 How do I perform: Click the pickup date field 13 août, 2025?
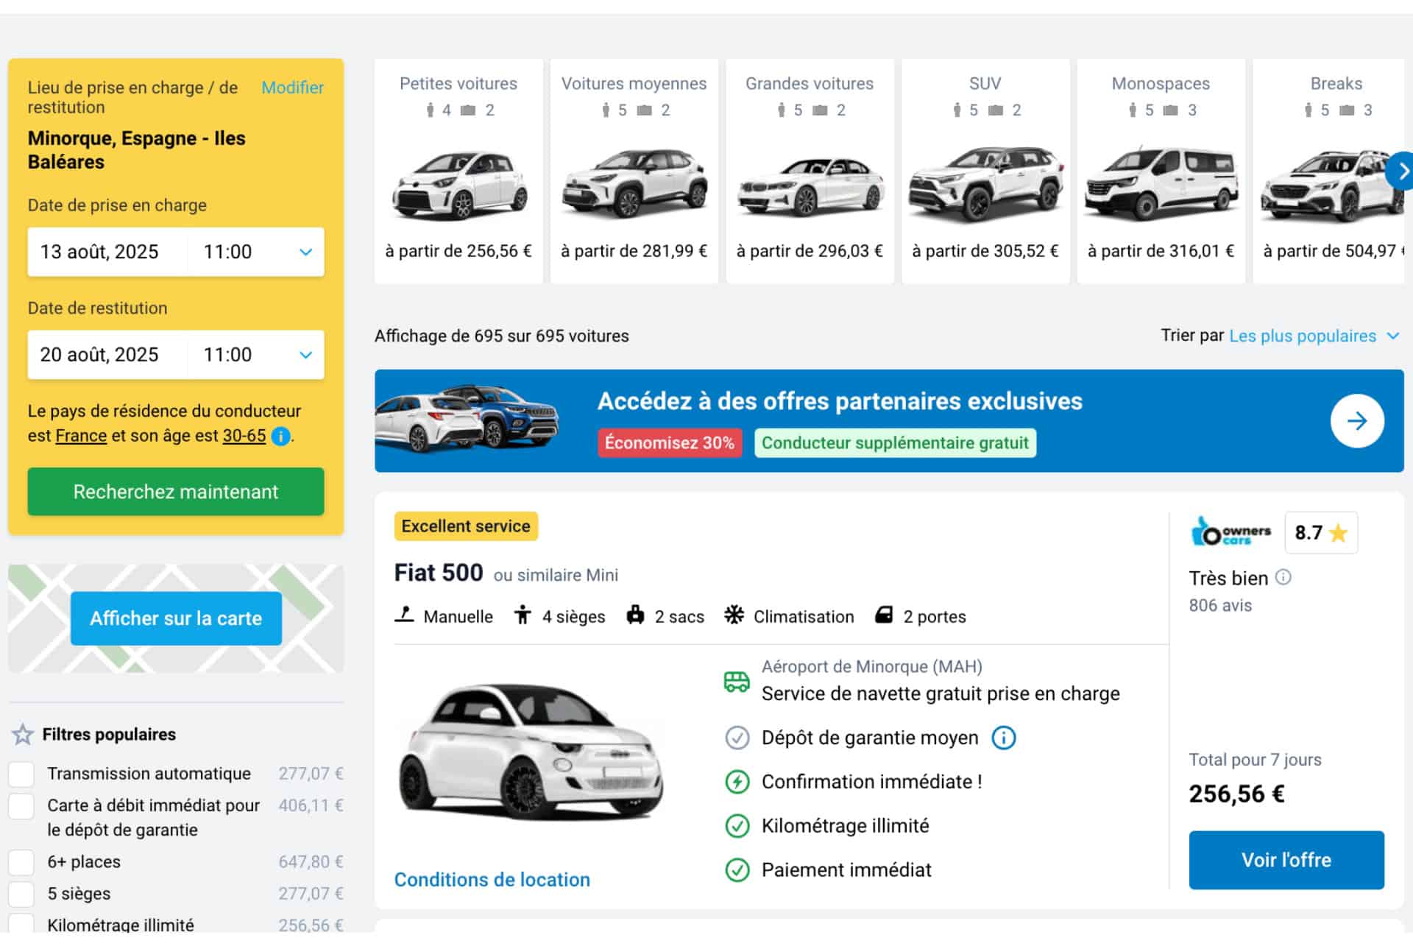click(x=107, y=252)
